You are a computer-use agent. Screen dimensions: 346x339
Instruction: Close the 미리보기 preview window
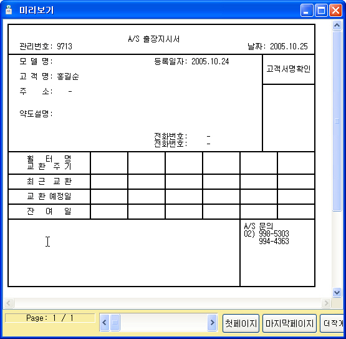(x=335, y=11)
